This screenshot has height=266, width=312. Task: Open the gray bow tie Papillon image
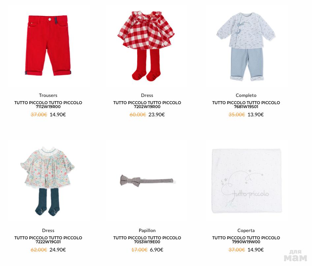[x=147, y=181]
